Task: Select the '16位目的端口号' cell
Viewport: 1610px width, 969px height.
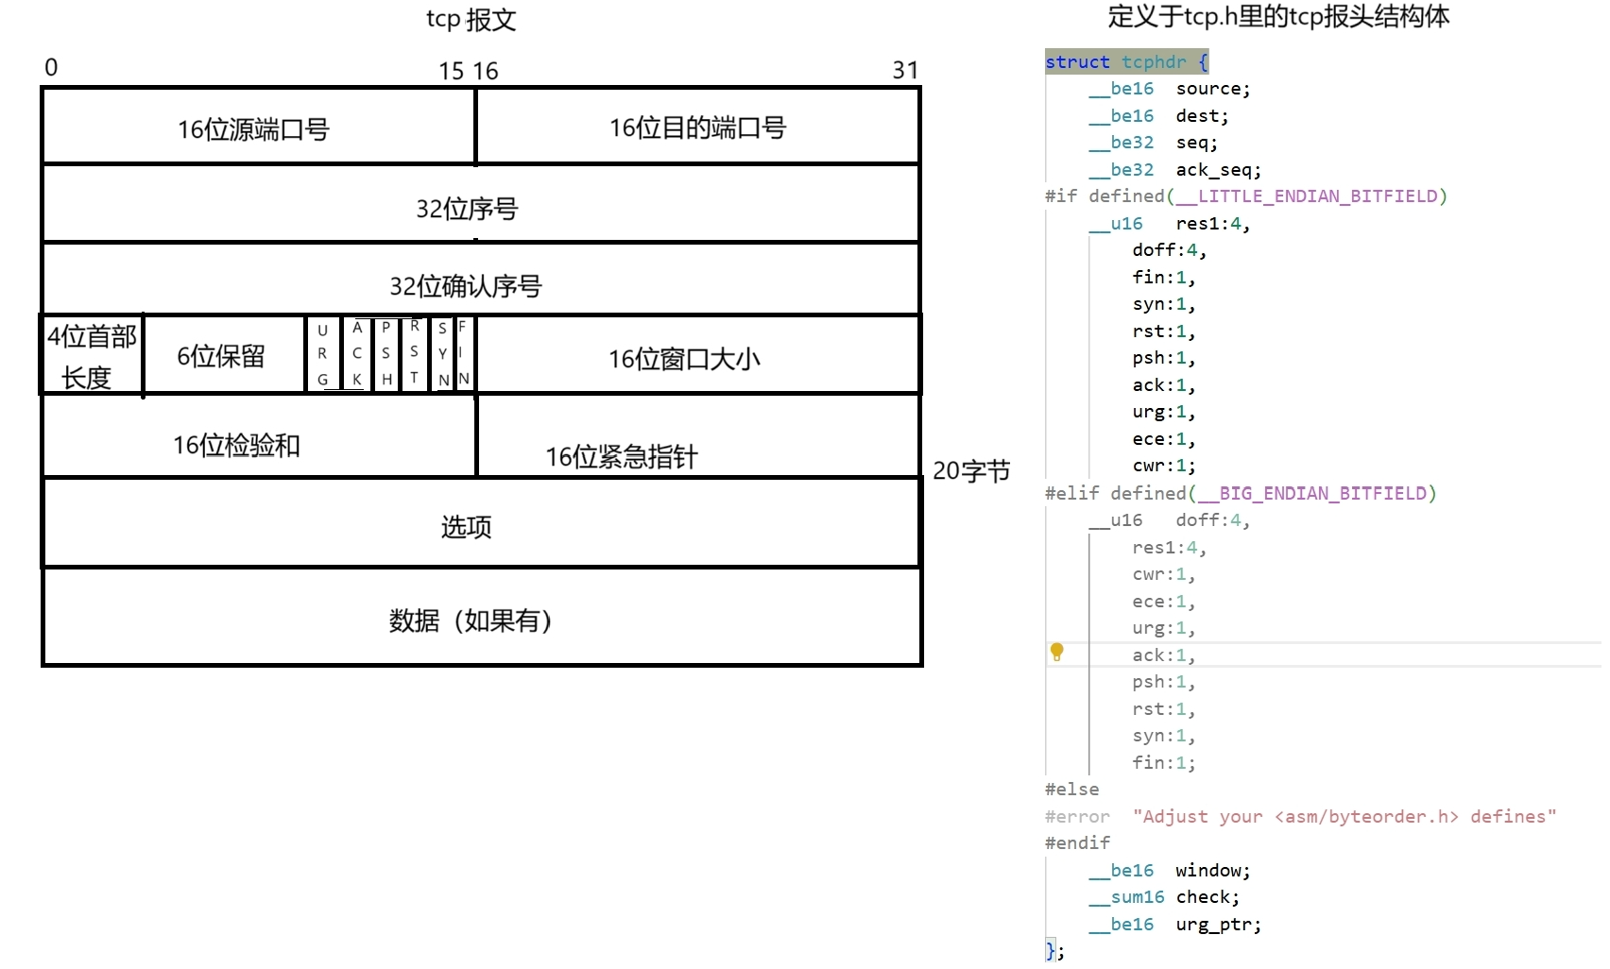Action: point(697,127)
